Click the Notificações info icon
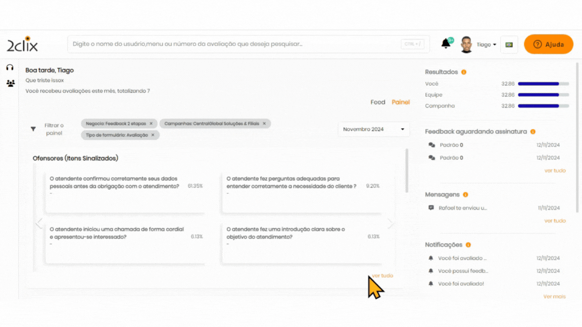This screenshot has width=582, height=327. click(468, 245)
